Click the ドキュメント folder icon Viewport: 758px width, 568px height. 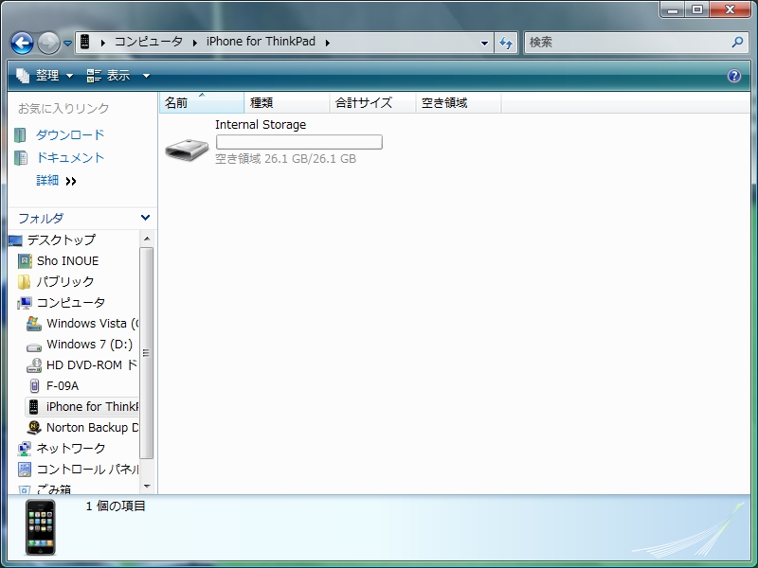(21, 158)
